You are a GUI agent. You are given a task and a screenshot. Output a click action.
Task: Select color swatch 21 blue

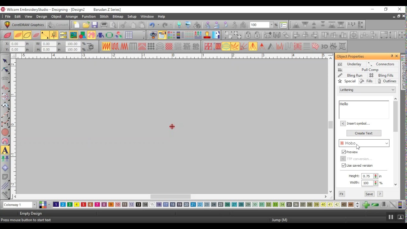point(193,205)
